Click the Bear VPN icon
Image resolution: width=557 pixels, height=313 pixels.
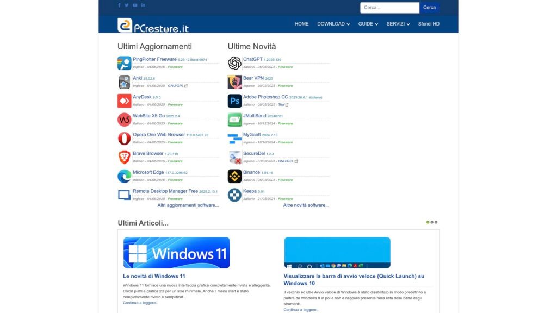point(234,82)
